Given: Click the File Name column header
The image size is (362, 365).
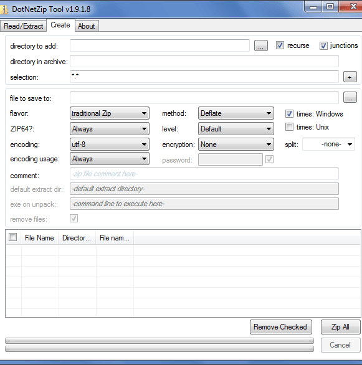Looking at the screenshot, I should [39, 238].
